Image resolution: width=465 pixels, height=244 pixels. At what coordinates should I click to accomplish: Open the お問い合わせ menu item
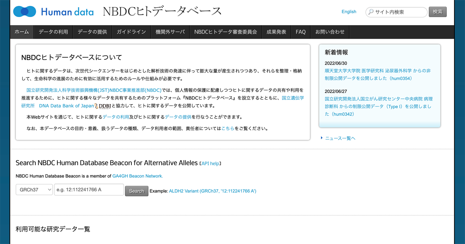(x=330, y=32)
